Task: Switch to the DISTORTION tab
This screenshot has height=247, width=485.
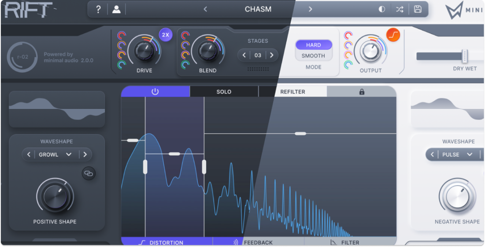Action: [167, 242]
